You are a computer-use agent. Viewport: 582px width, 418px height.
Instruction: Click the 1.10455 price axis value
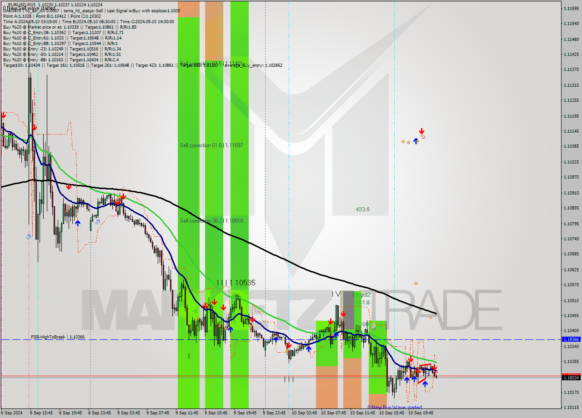[x=571, y=315]
